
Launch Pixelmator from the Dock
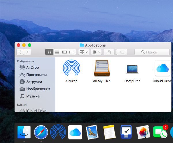[x=143, y=132]
